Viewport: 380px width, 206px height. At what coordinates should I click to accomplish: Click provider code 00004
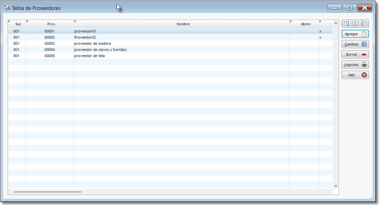pos(49,50)
